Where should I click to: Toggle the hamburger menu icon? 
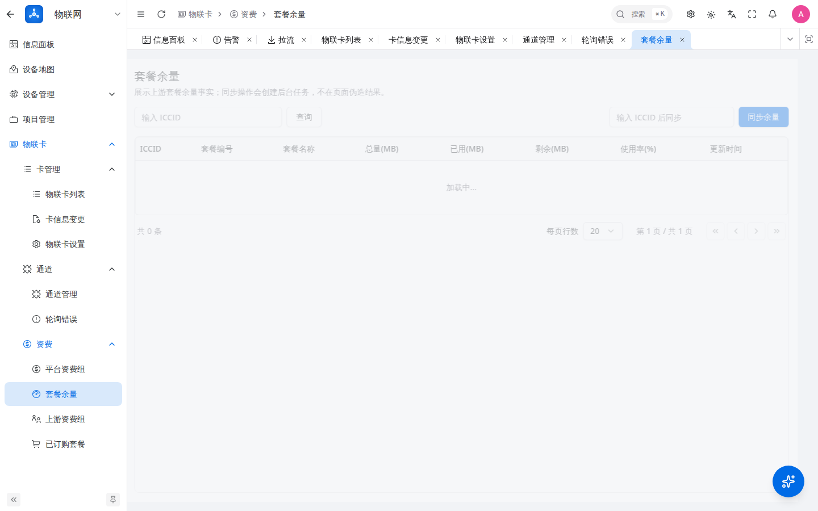click(141, 14)
